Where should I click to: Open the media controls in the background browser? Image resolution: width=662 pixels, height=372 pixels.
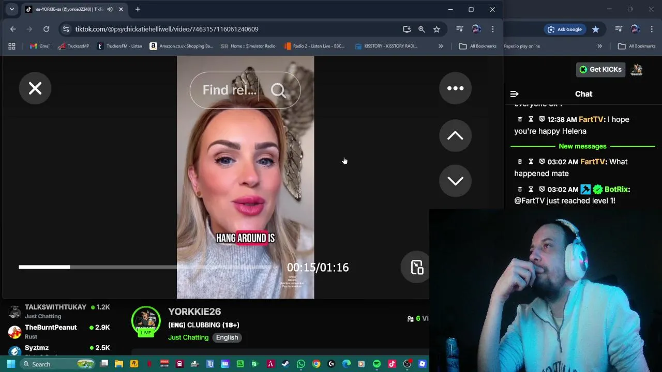click(x=619, y=29)
